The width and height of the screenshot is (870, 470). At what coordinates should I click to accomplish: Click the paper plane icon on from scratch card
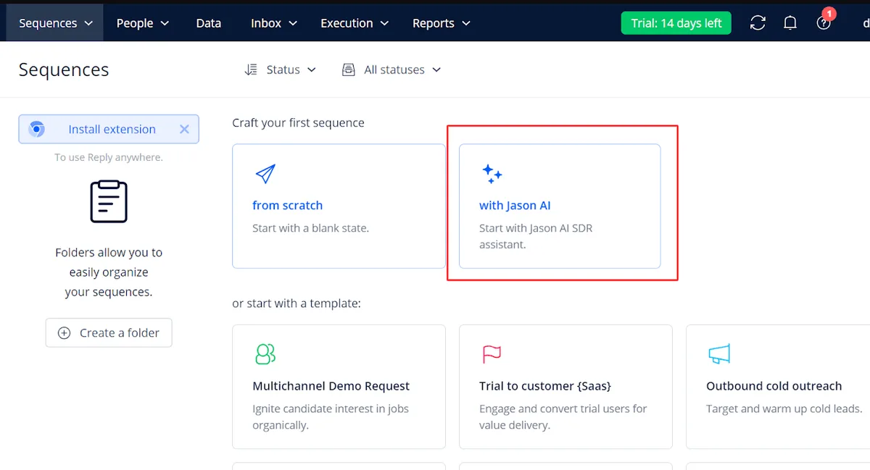265,173
